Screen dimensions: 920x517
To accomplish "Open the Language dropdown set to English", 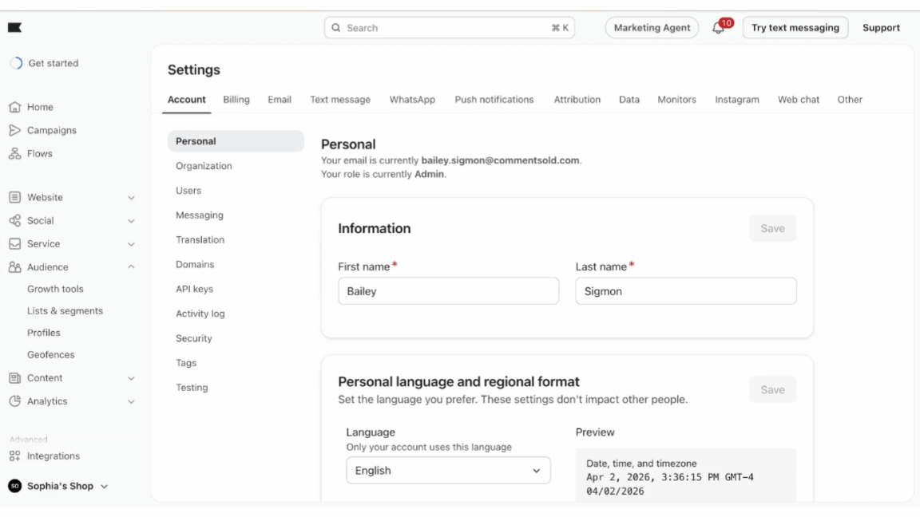I will point(448,471).
